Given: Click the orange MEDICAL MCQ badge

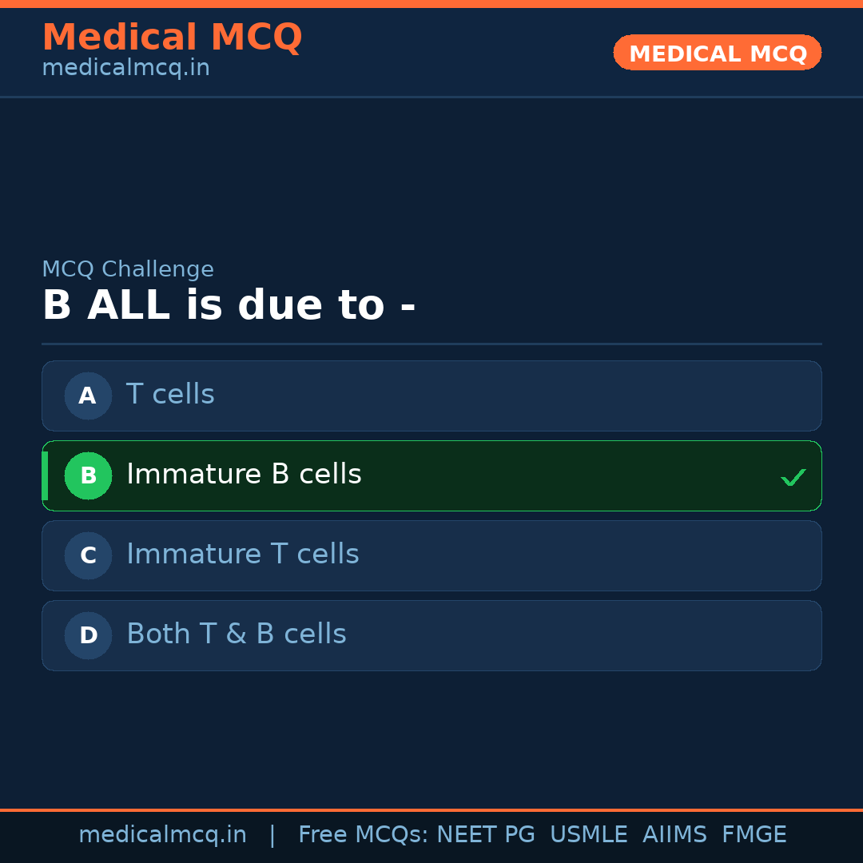Looking at the screenshot, I should tap(717, 53).
